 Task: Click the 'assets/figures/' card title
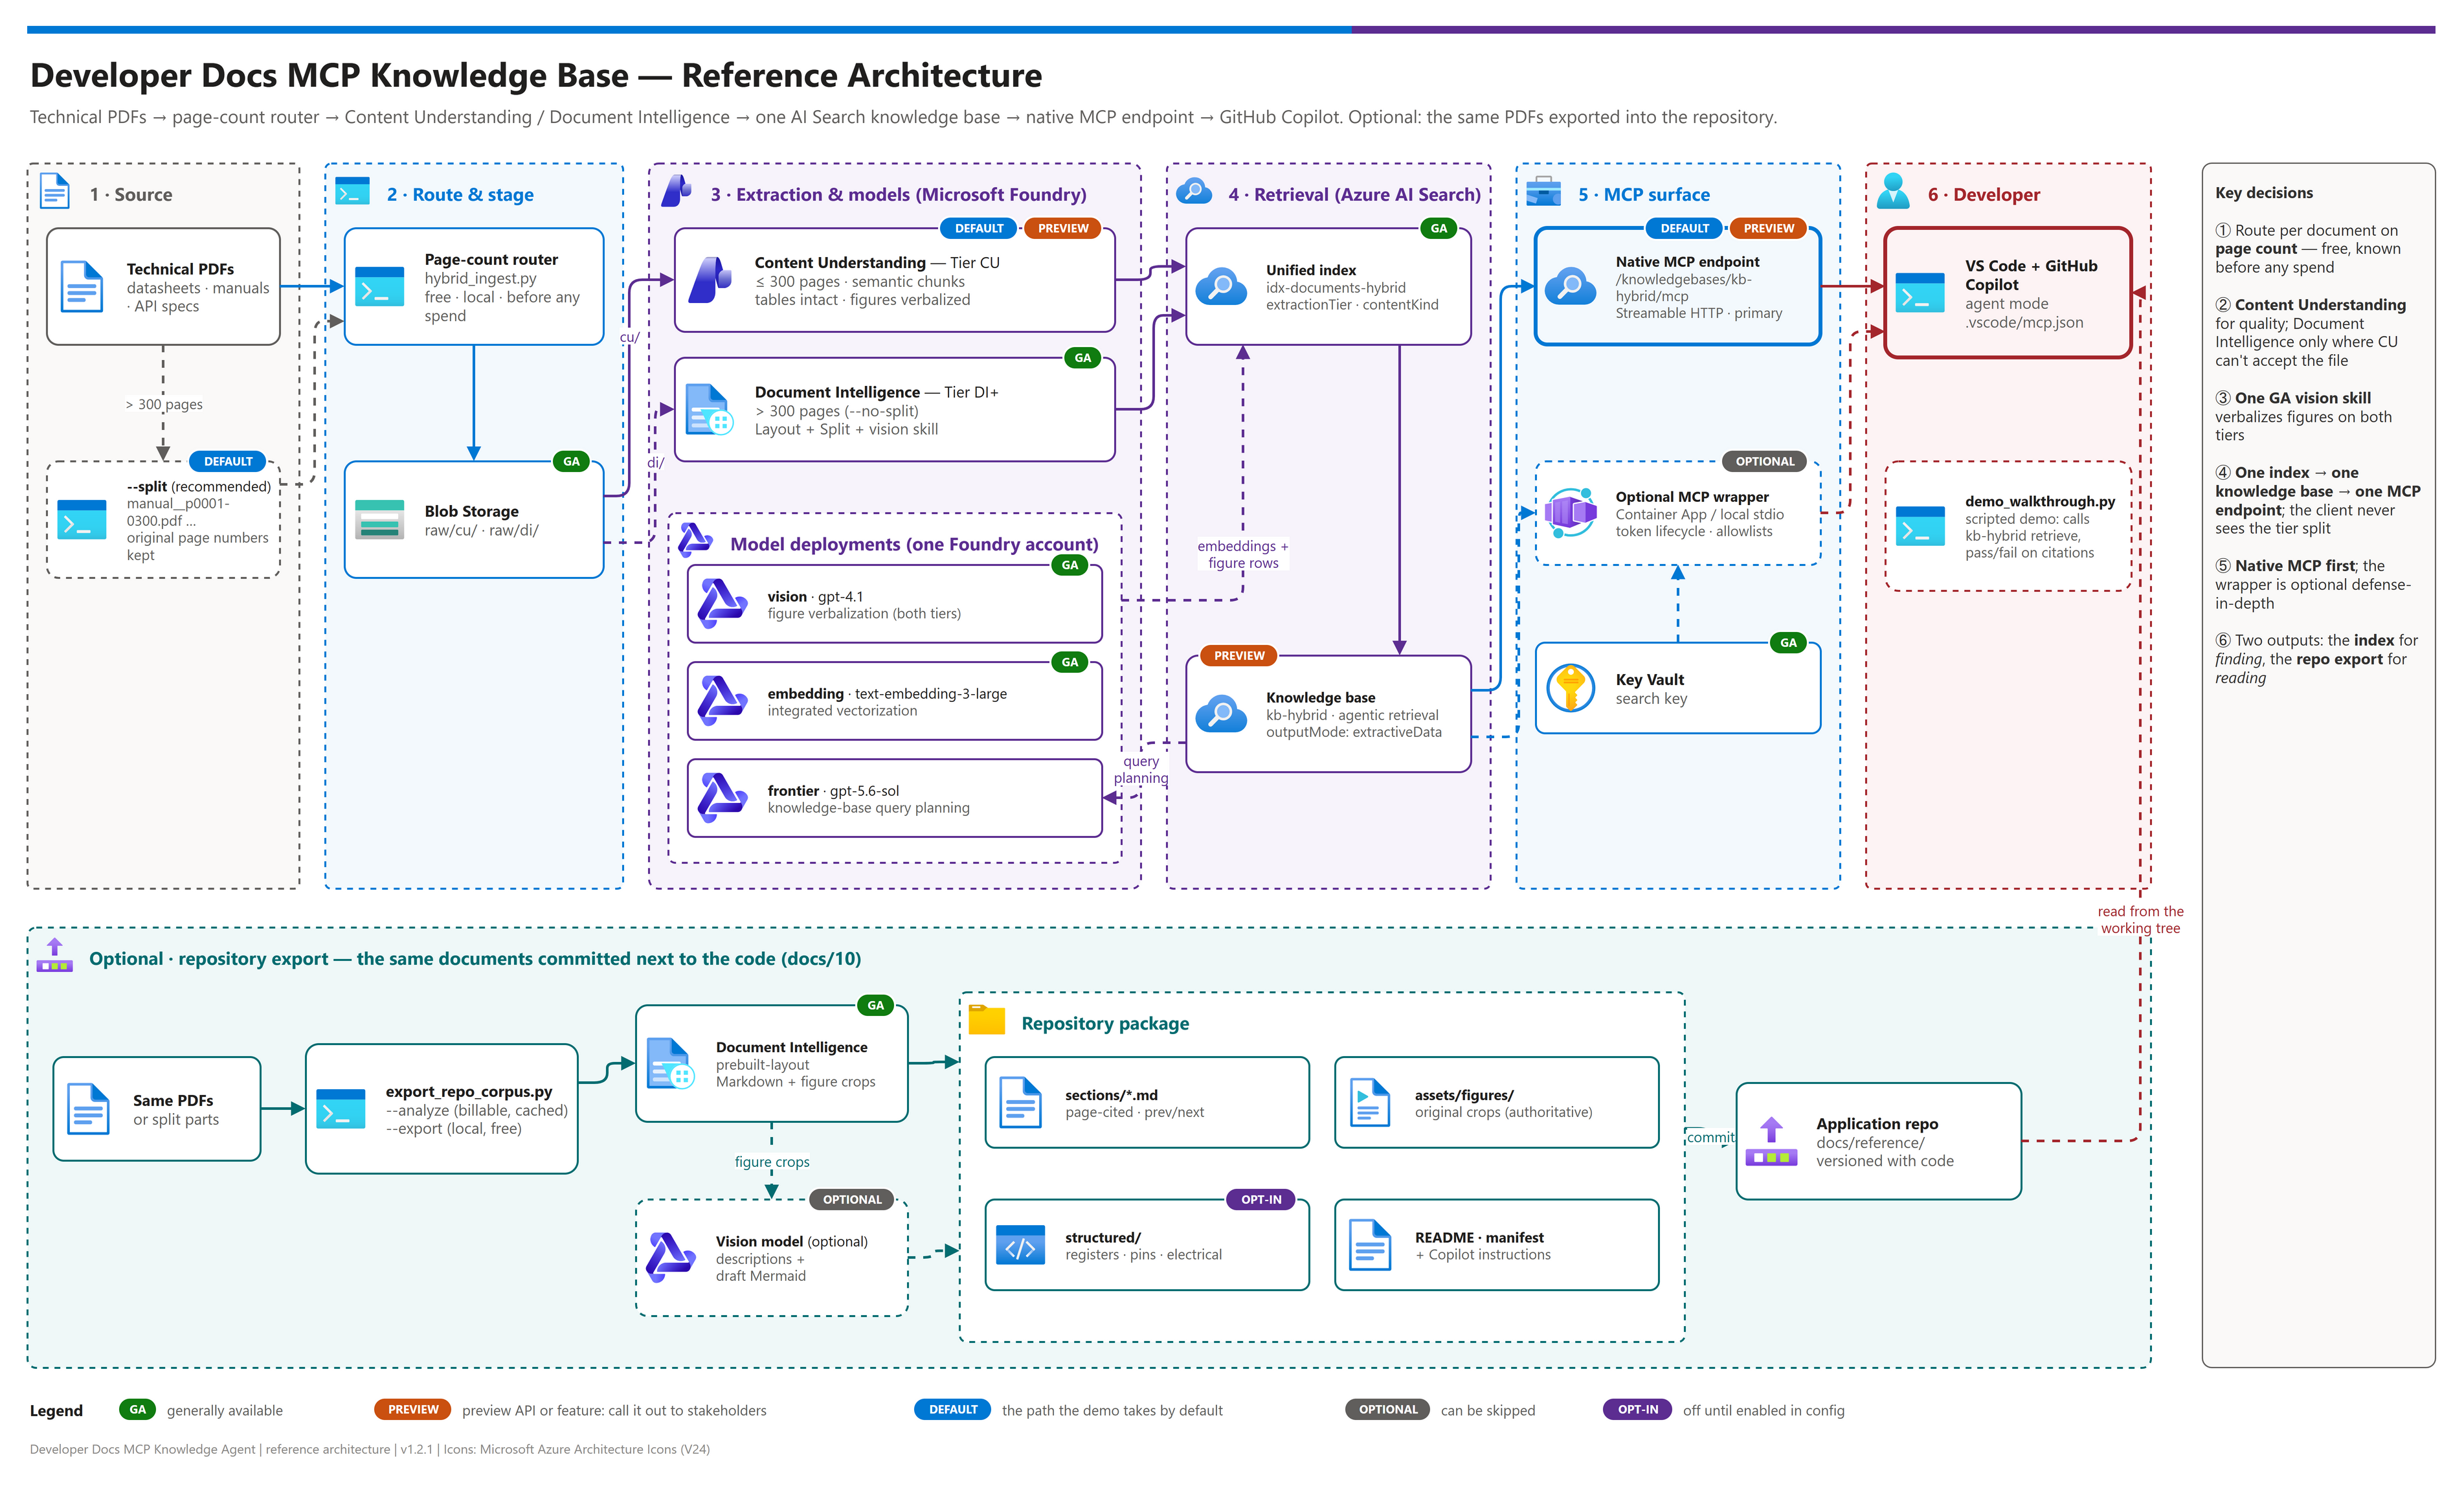1463,1094
